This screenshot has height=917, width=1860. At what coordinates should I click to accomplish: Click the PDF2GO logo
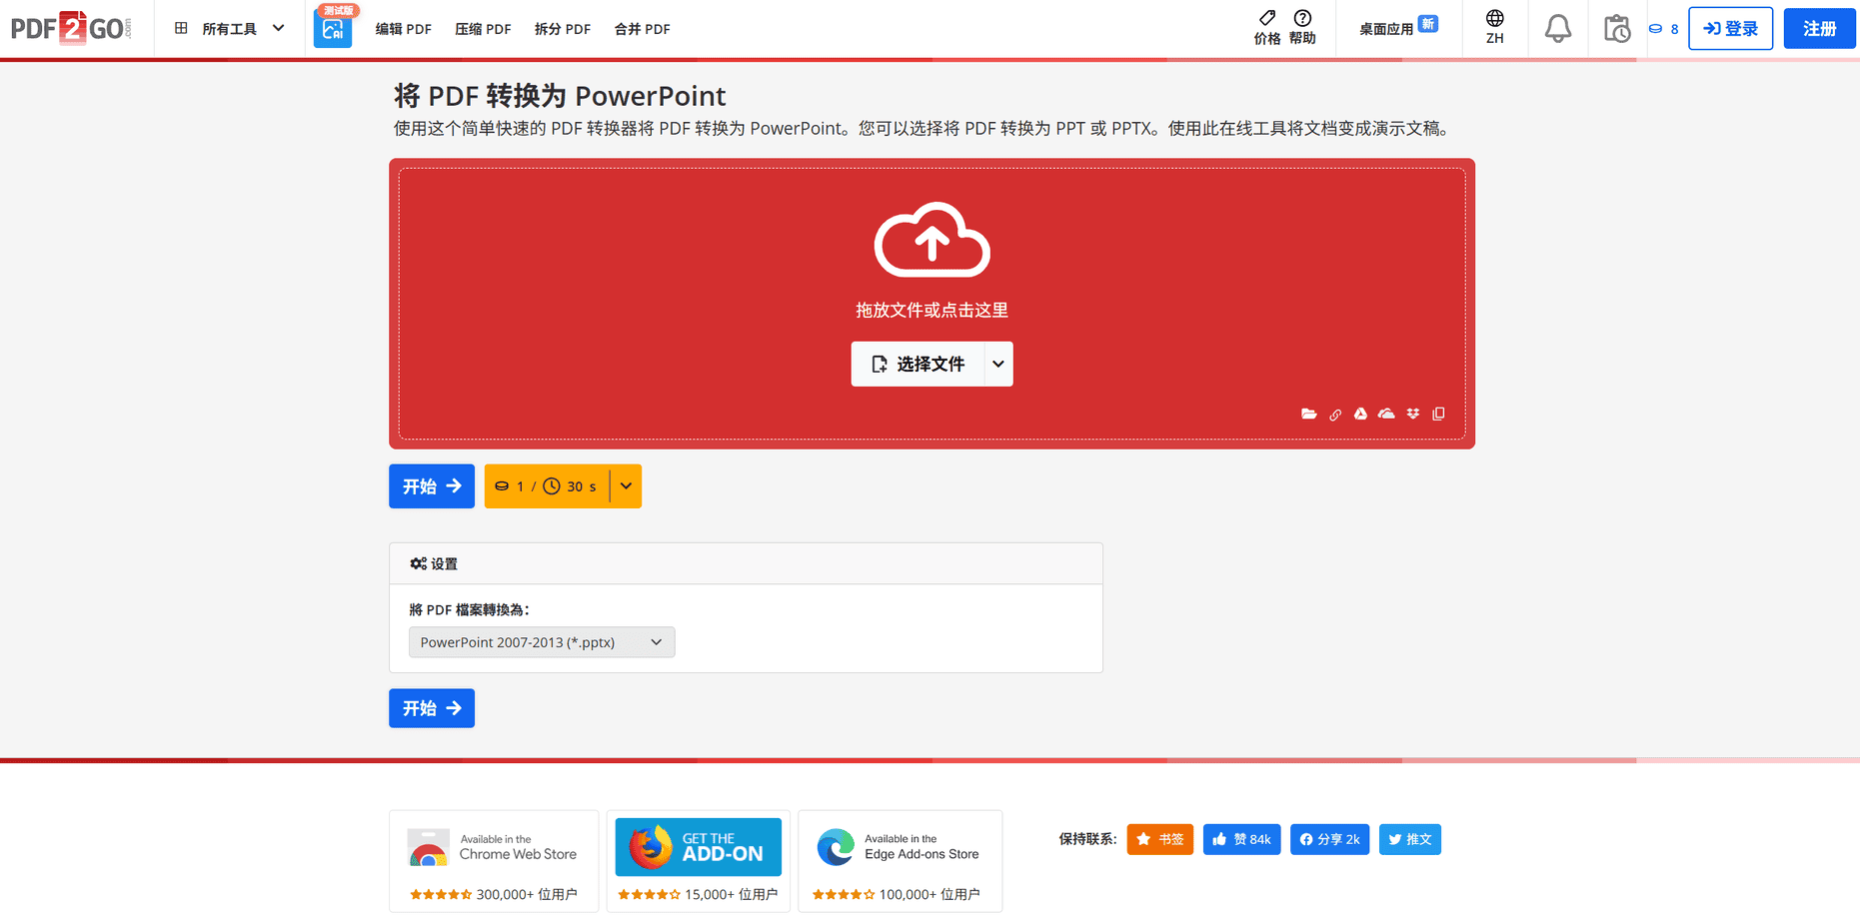(71, 28)
